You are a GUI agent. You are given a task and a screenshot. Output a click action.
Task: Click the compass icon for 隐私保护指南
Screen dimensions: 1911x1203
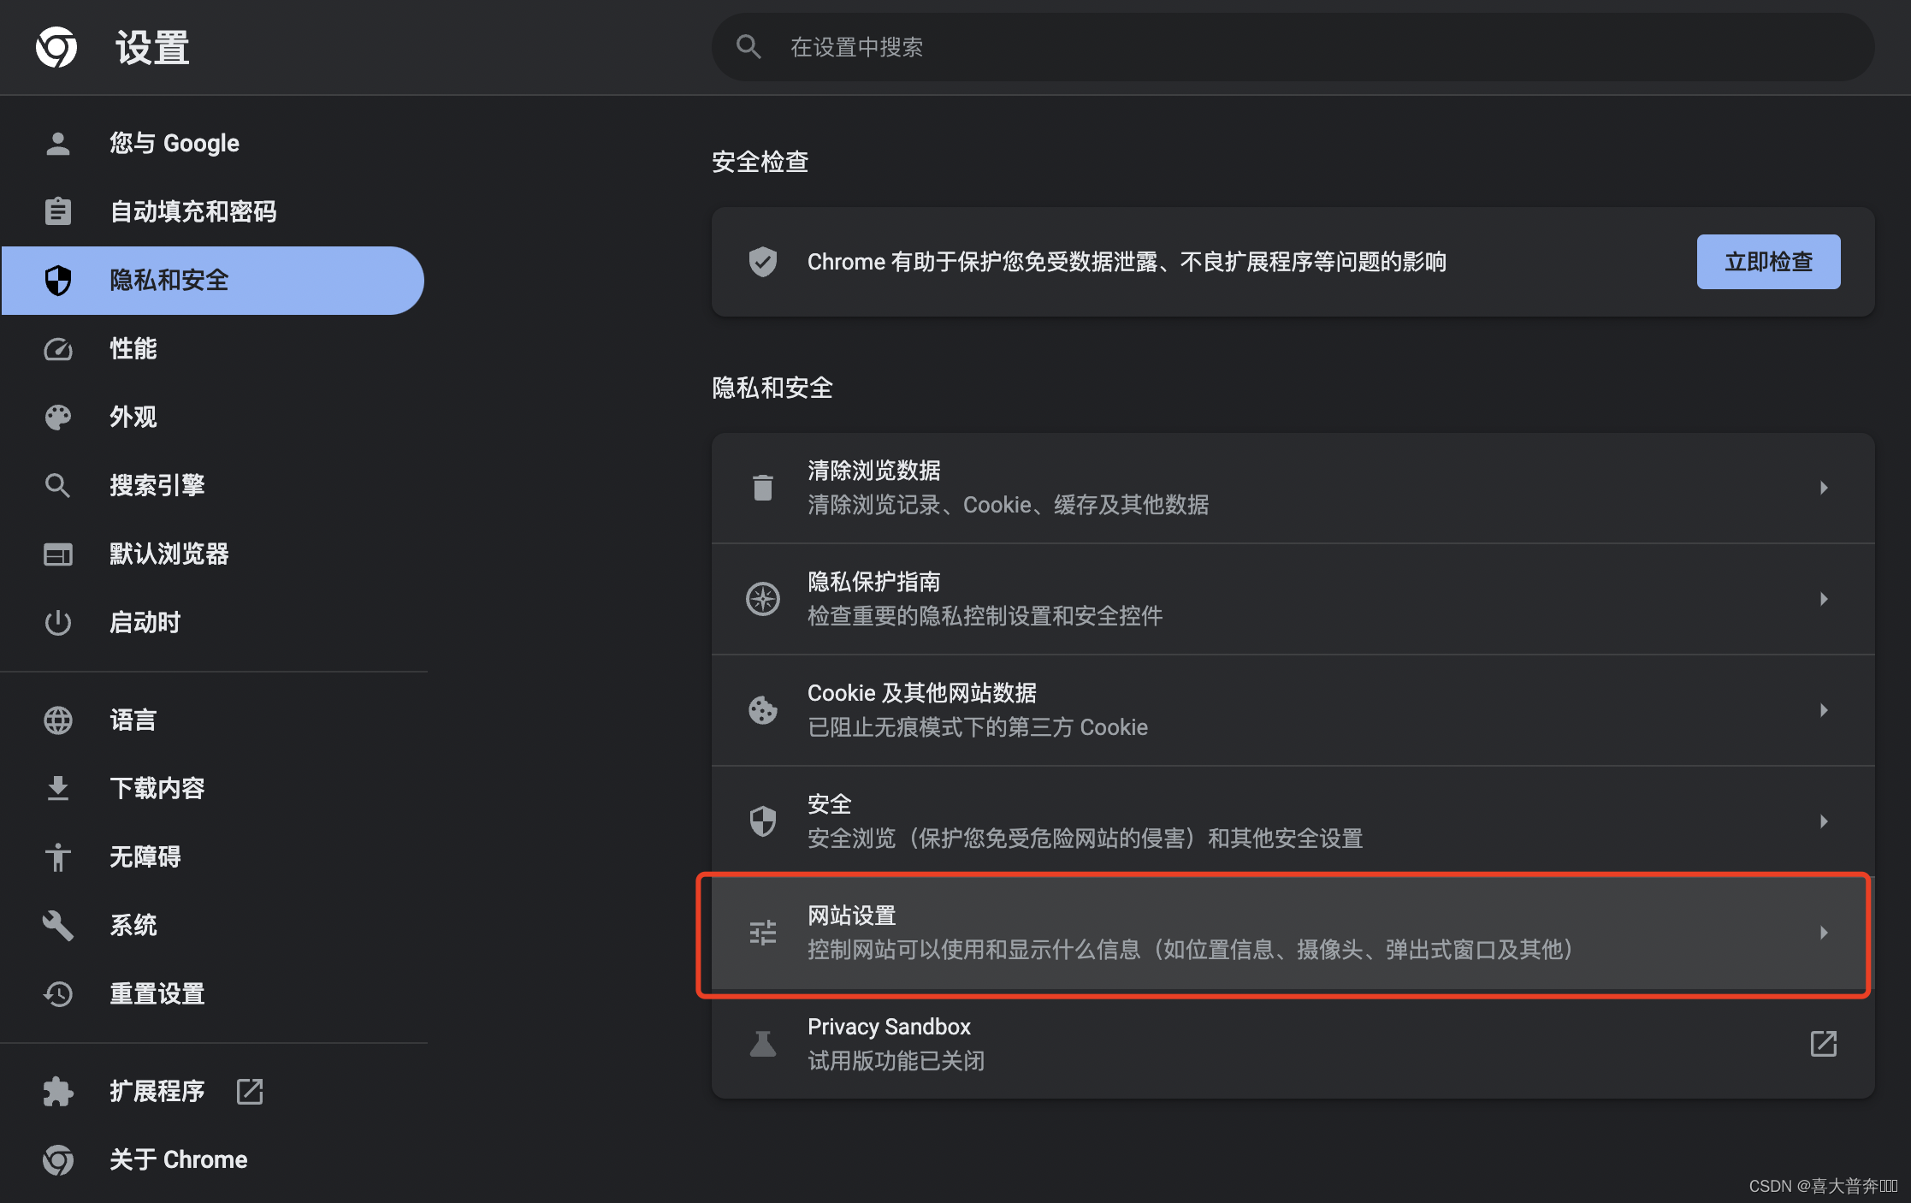(762, 599)
